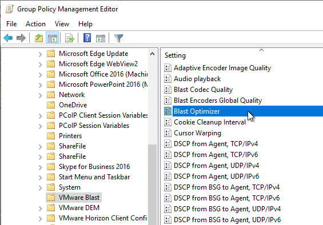Select the Cursor Warping policy setting
This screenshot has height=225, width=323.
(x=197, y=133)
